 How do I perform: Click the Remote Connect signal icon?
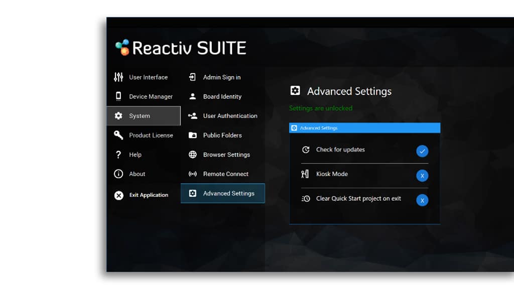click(x=193, y=174)
